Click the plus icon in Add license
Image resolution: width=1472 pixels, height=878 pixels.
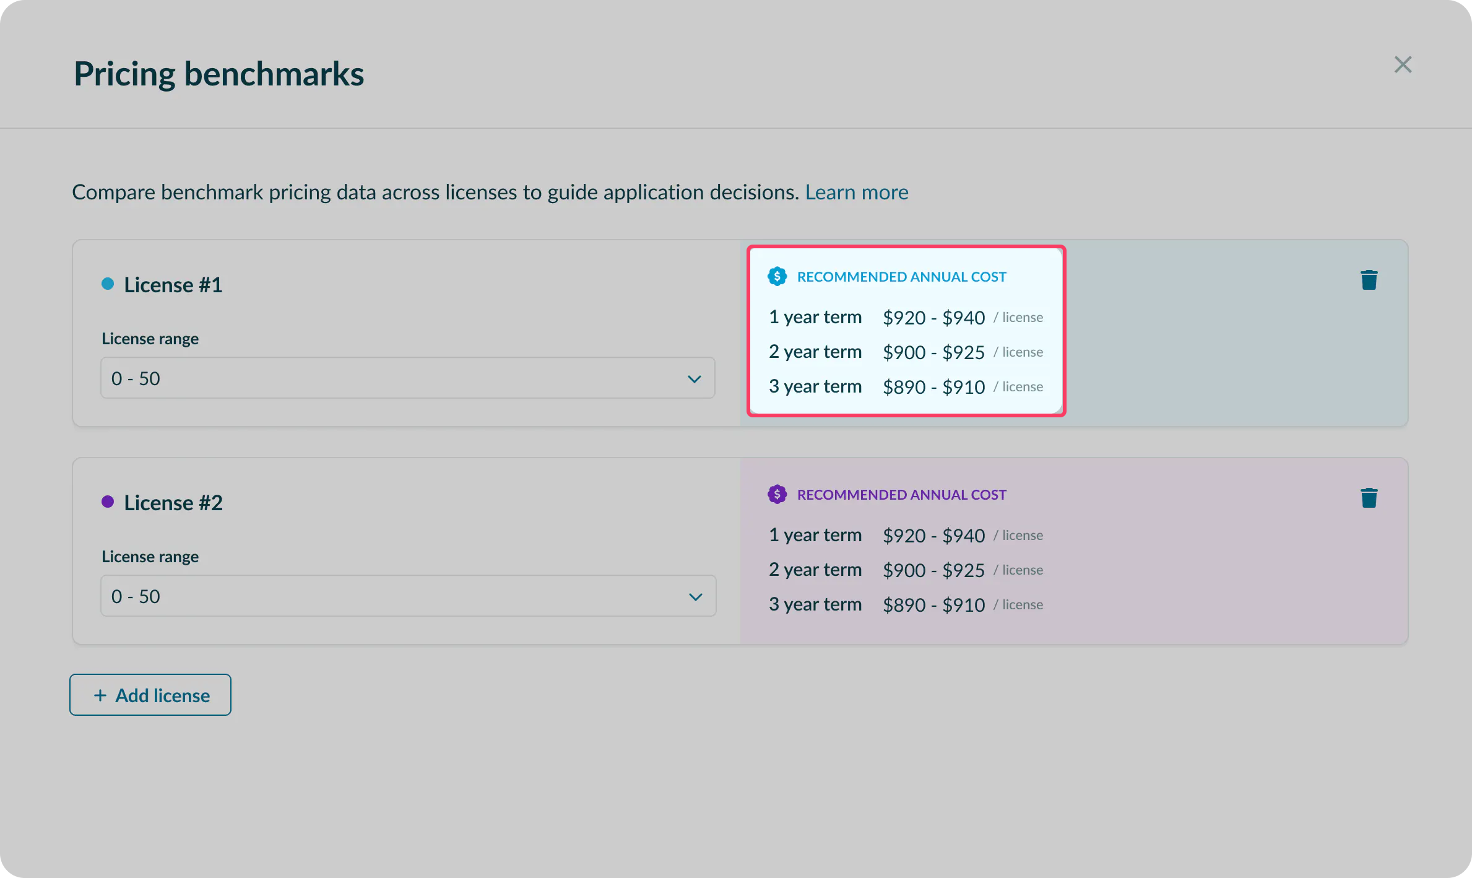[x=100, y=695]
